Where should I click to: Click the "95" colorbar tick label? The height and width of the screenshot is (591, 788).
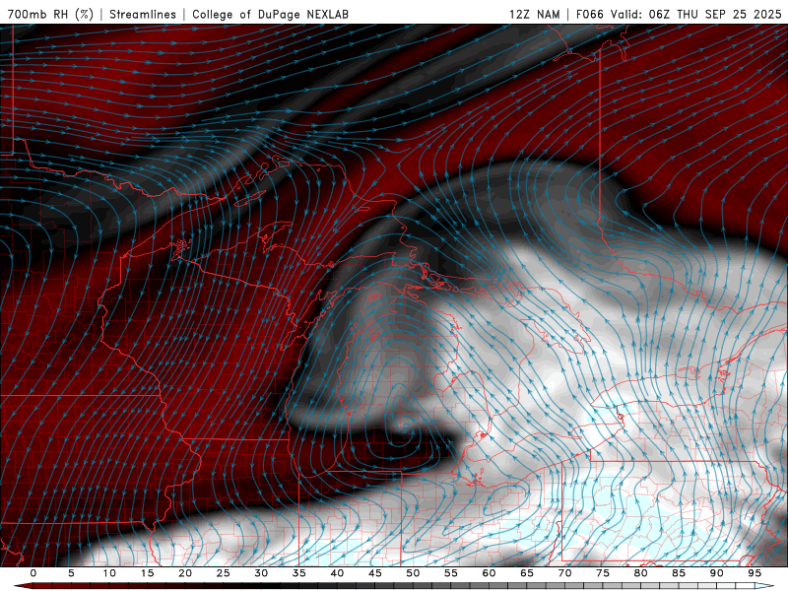click(x=755, y=573)
